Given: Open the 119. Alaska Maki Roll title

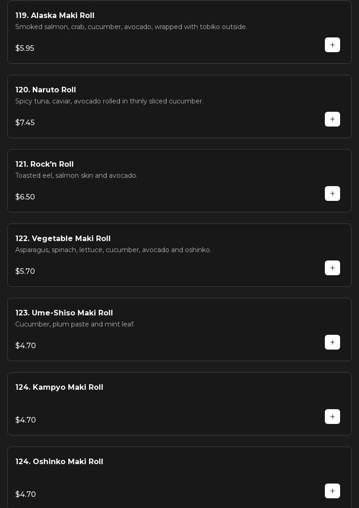Looking at the screenshot, I should 55,16.
